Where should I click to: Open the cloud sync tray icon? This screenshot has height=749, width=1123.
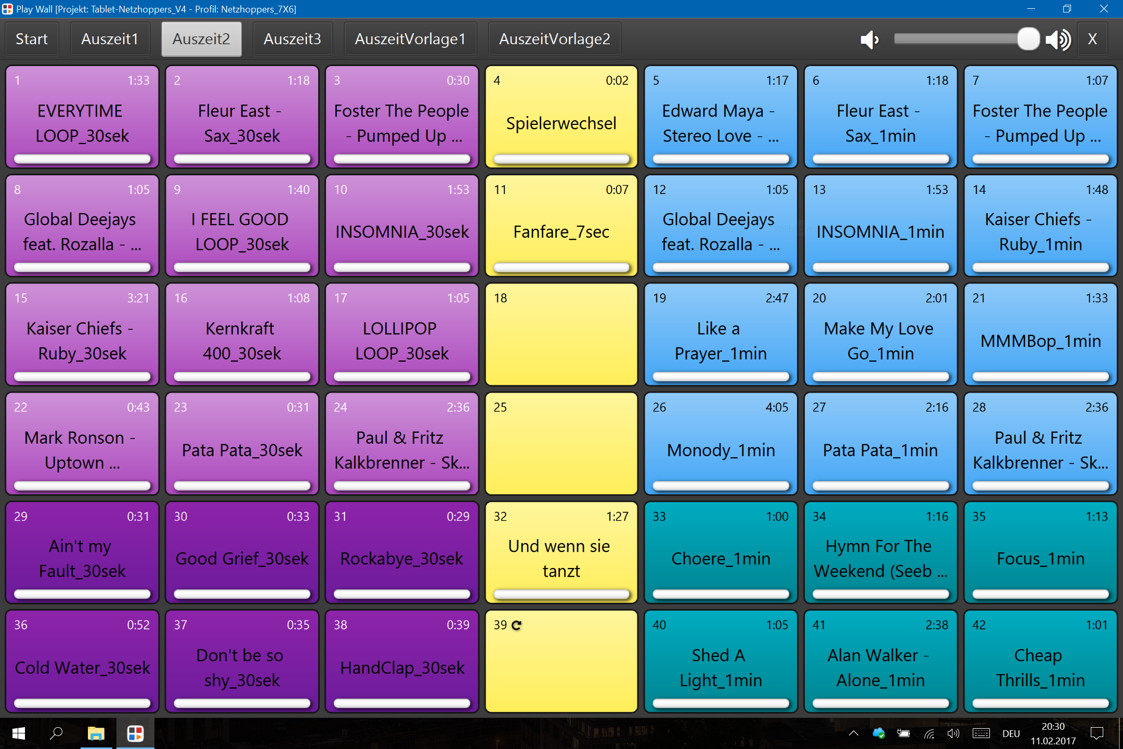(879, 733)
